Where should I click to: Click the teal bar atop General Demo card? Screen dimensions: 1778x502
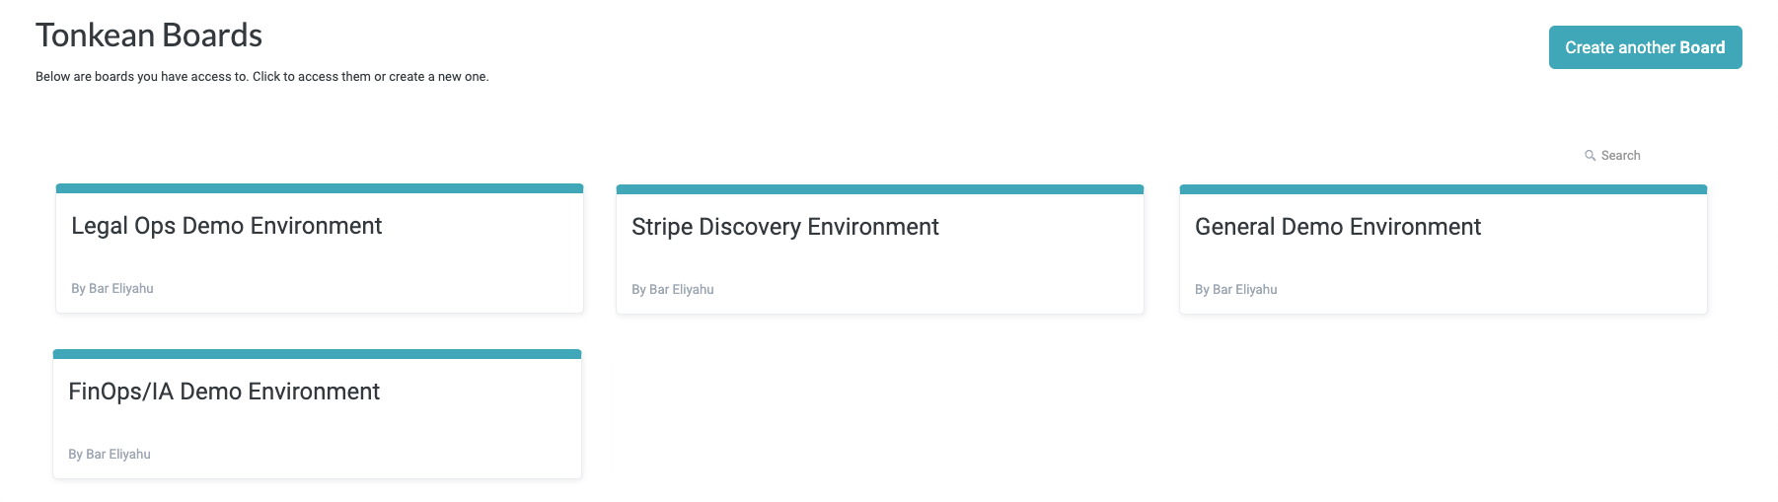[x=1444, y=189]
